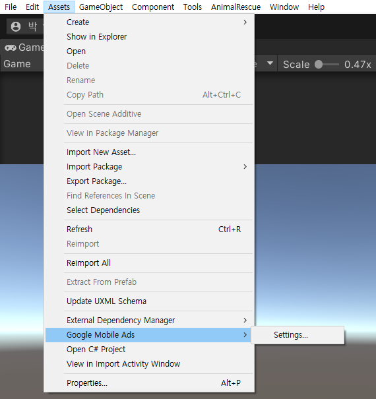Click the account profile icon

point(16,26)
